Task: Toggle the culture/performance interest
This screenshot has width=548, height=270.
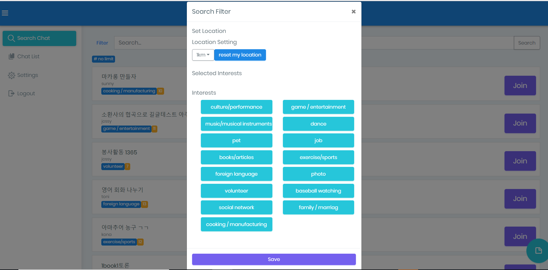Action: coord(236,107)
